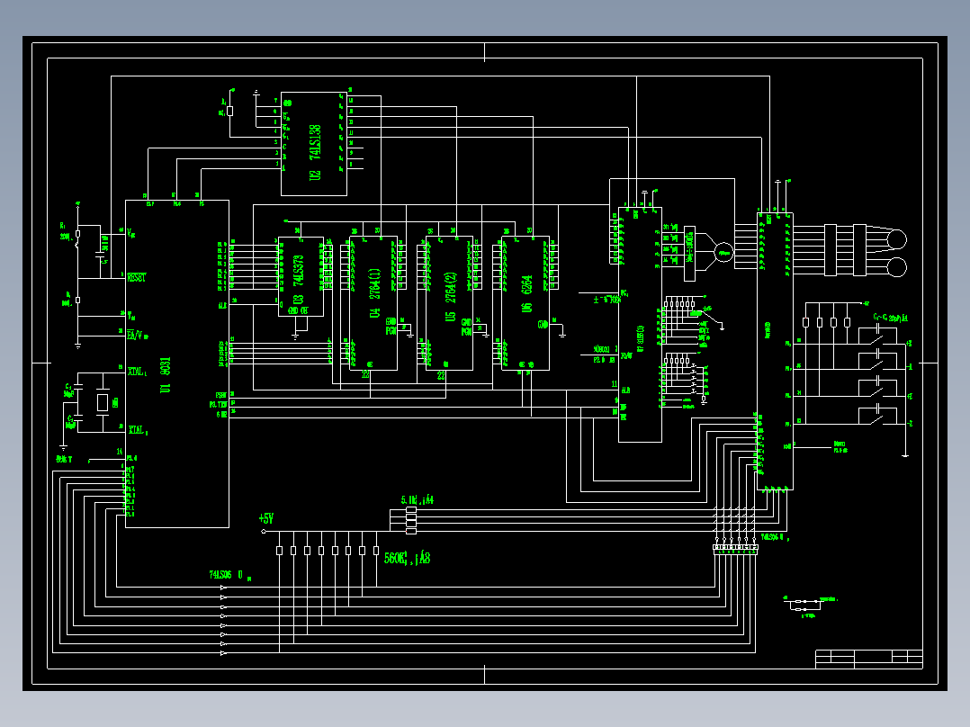Image resolution: width=970 pixels, height=727 pixels.
Task: Click the D6 6264 RAM block
Action: pyautogui.click(x=526, y=301)
